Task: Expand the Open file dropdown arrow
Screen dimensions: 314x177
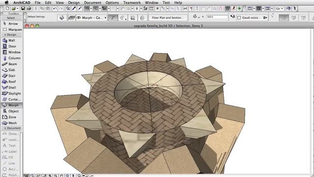Action: click(18, 9)
